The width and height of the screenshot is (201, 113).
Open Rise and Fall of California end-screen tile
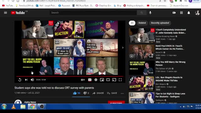102,48
